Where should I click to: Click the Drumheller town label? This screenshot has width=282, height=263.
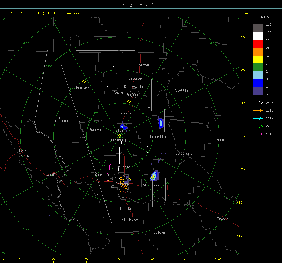point(184,154)
